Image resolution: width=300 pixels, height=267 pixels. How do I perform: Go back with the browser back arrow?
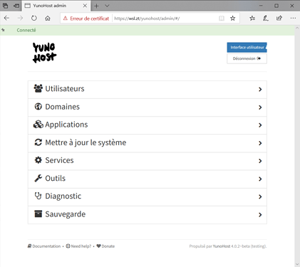pyautogui.click(x=6, y=19)
